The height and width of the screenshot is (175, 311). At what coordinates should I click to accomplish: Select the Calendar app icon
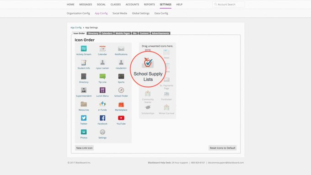pyautogui.click(x=102, y=48)
